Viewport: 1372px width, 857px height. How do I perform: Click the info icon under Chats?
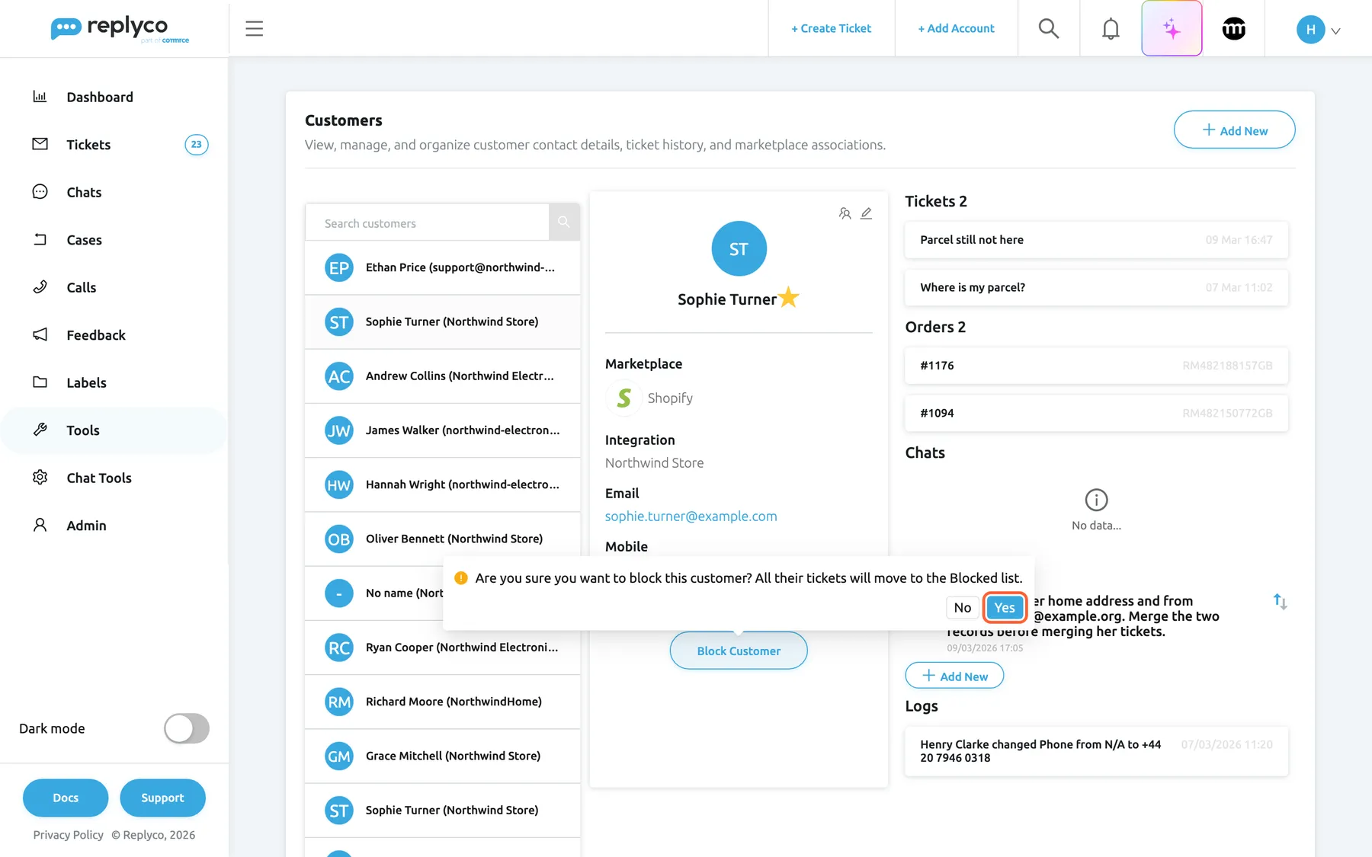coord(1096,500)
